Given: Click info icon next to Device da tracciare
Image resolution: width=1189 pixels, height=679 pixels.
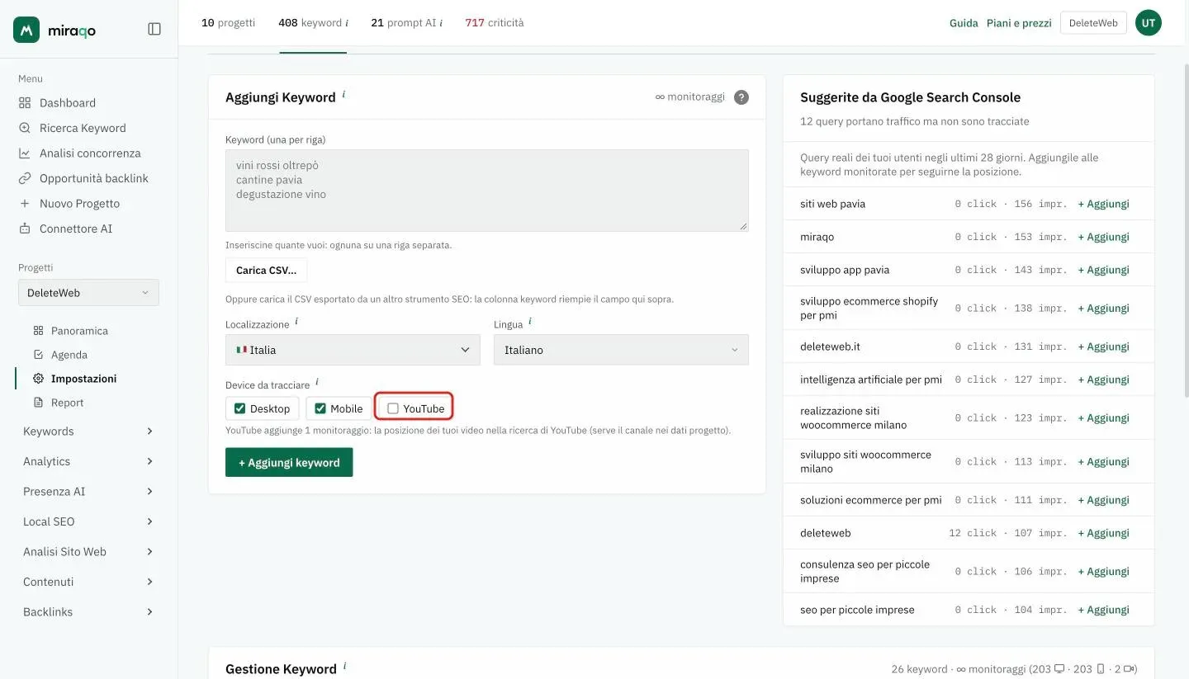Looking at the screenshot, I should [317, 382].
